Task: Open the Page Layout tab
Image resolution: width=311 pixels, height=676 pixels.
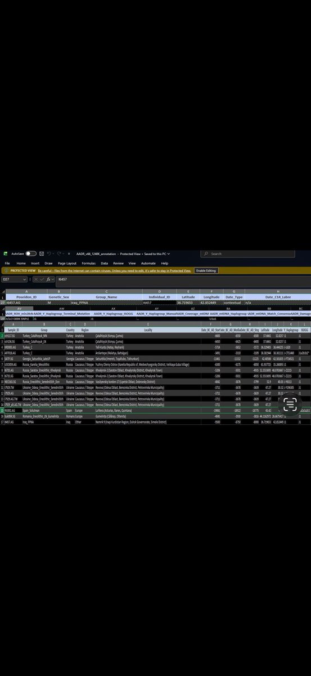Action: coord(67,263)
